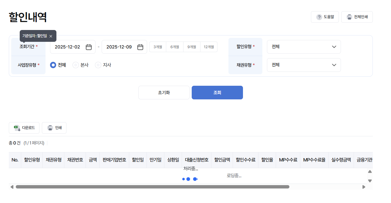Select the 전체 radio for 사업장유형
This screenshot has height=203, width=391.
(53, 65)
